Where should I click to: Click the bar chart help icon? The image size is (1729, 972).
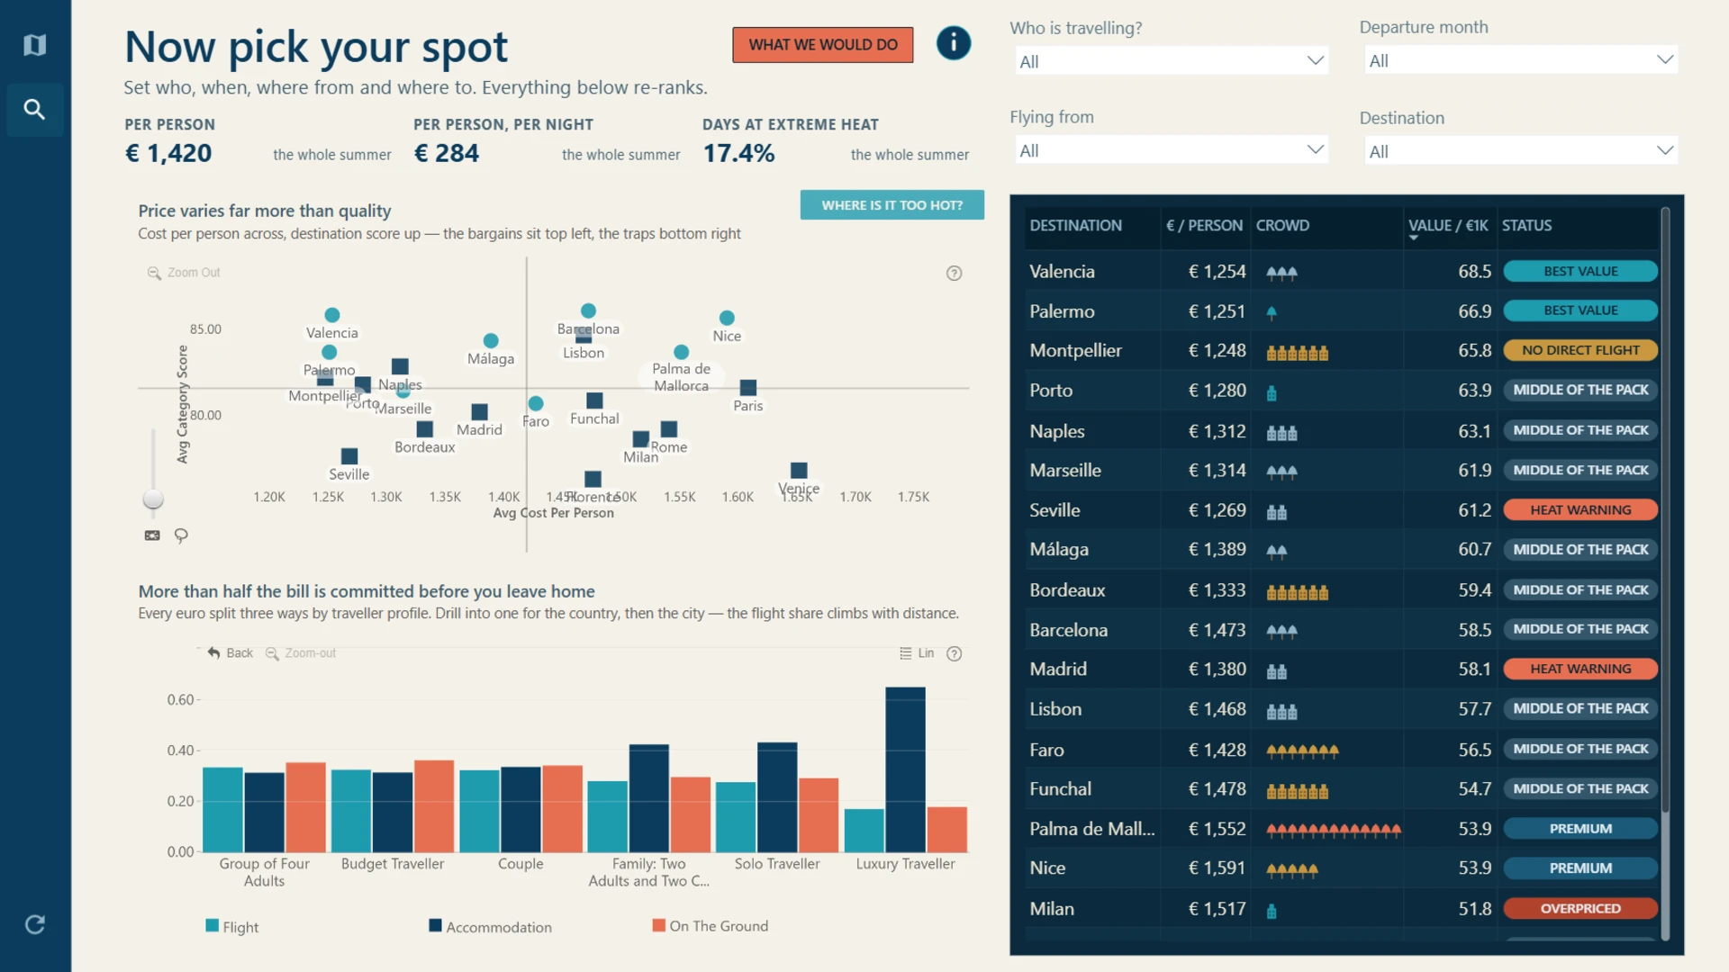(954, 653)
